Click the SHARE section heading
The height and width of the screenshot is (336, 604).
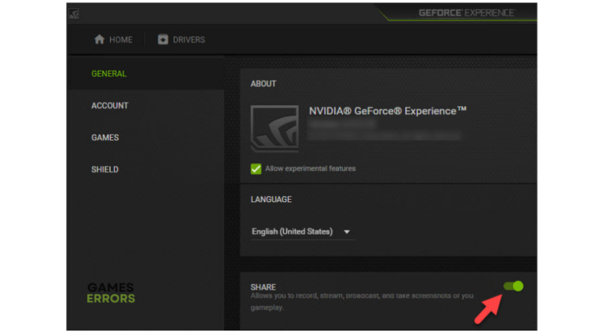263,287
